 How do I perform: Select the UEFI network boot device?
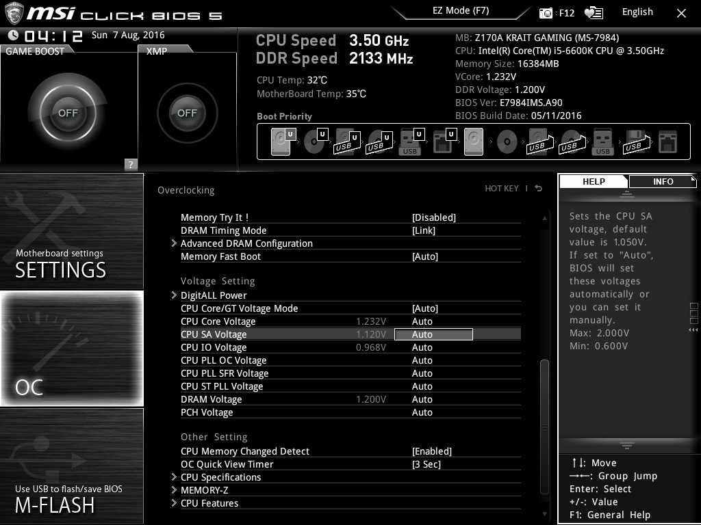point(444,142)
